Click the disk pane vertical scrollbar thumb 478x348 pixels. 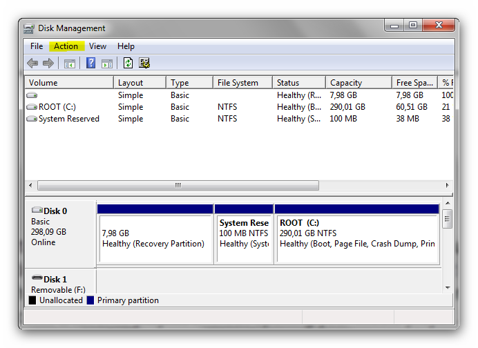447,219
